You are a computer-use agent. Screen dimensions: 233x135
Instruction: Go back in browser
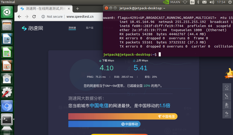pyautogui.click(x=20, y=17)
